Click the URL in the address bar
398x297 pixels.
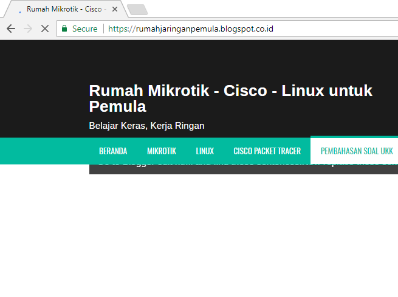(191, 29)
